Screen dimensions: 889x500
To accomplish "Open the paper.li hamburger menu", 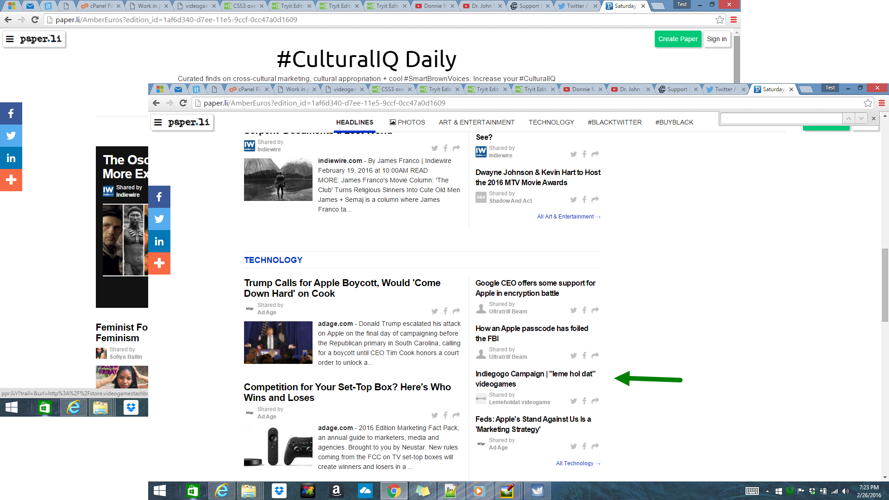I will tap(158, 122).
